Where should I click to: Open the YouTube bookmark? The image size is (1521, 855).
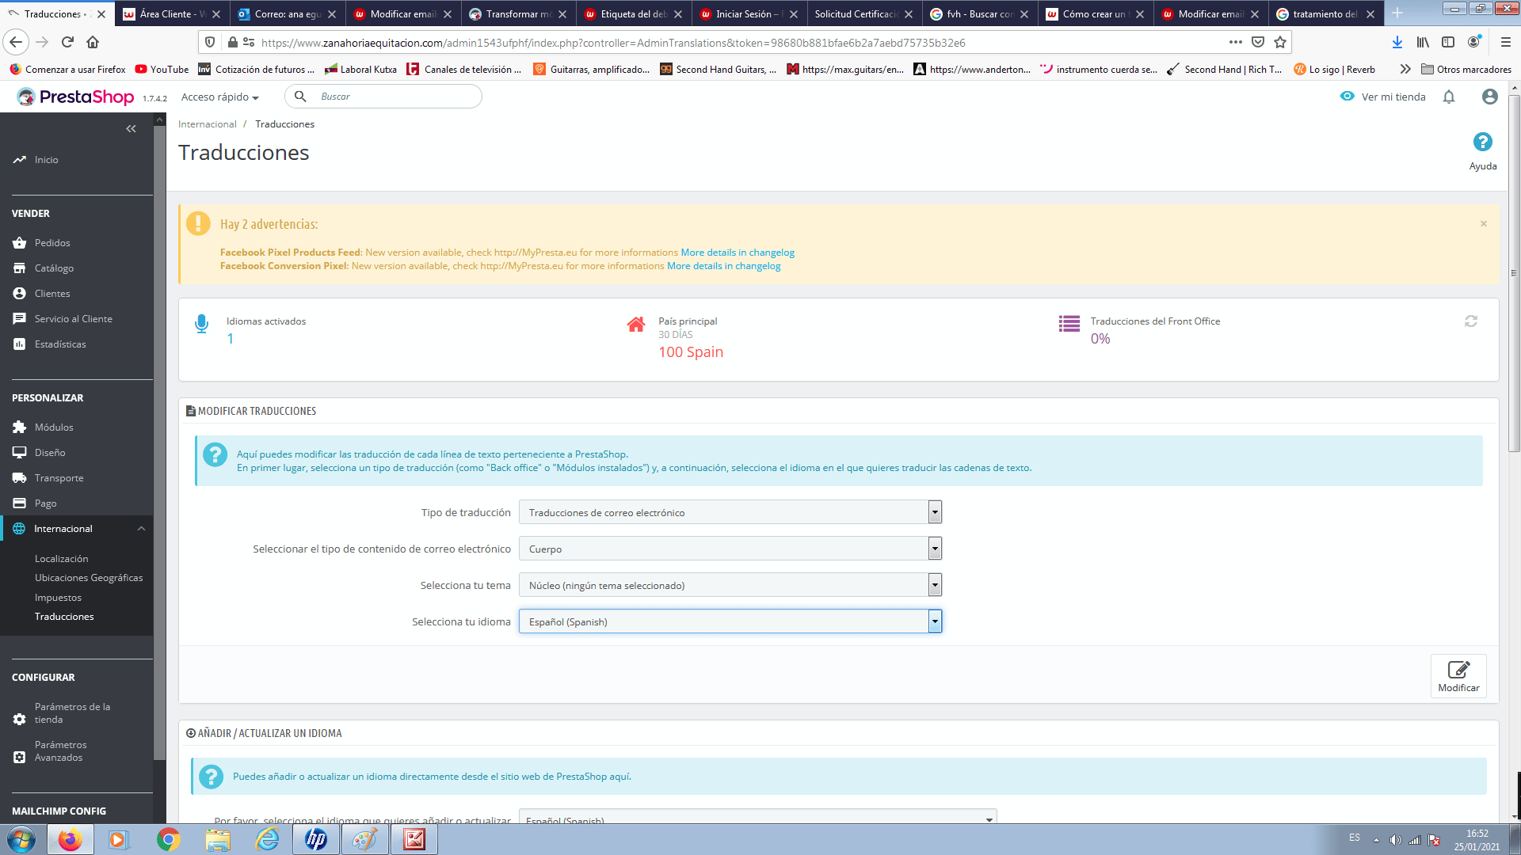162,70
